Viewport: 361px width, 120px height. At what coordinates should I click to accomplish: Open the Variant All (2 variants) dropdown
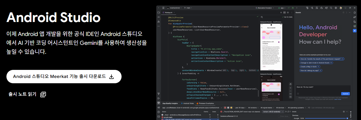pyautogui.click(x=273, y=111)
